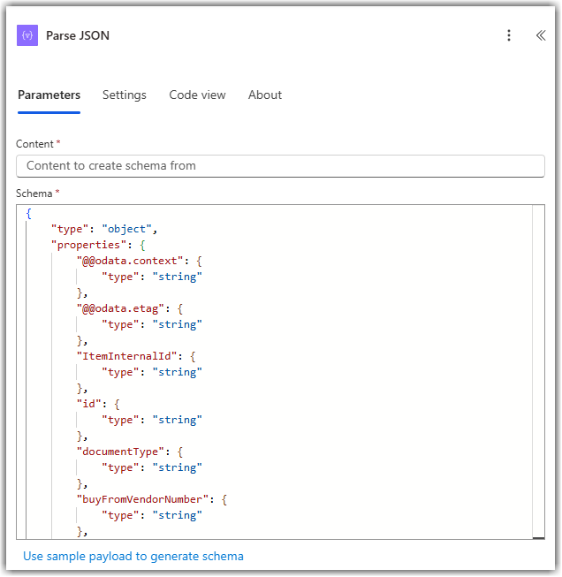
Task: Click the "ItemInternalId" property in schema
Action: (x=128, y=356)
